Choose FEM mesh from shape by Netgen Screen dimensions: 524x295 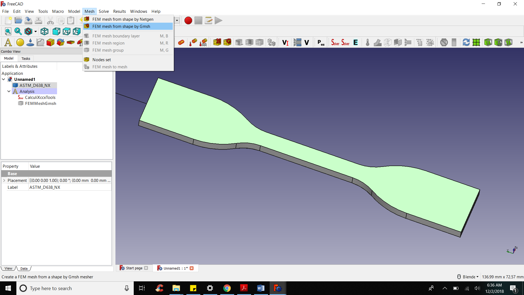(123, 19)
